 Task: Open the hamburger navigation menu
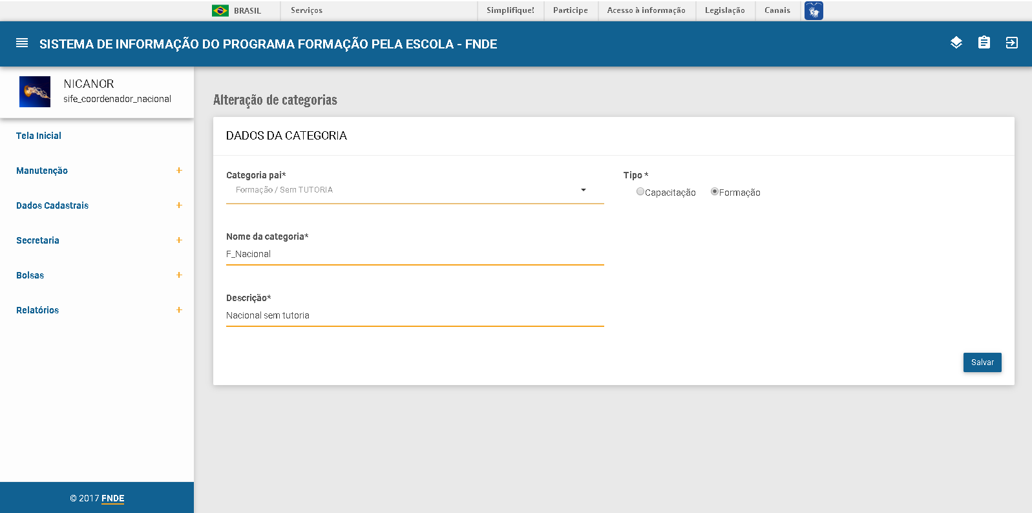(22, 43)
